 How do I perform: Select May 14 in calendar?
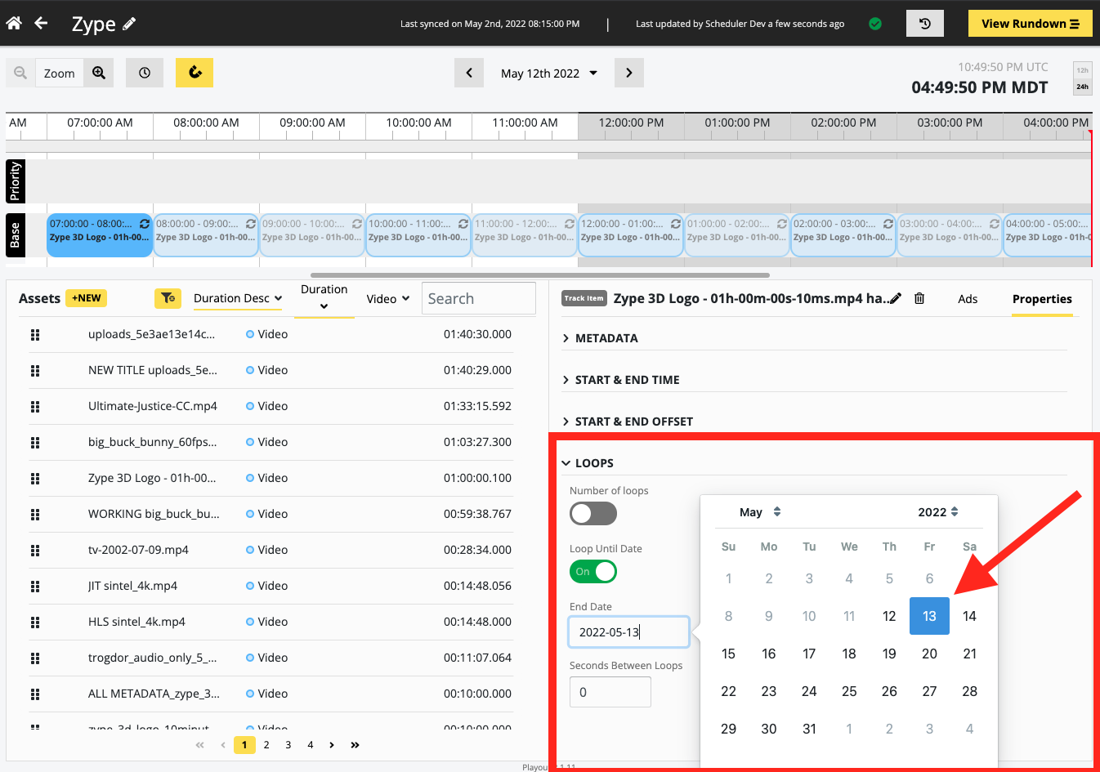(969, 616)
